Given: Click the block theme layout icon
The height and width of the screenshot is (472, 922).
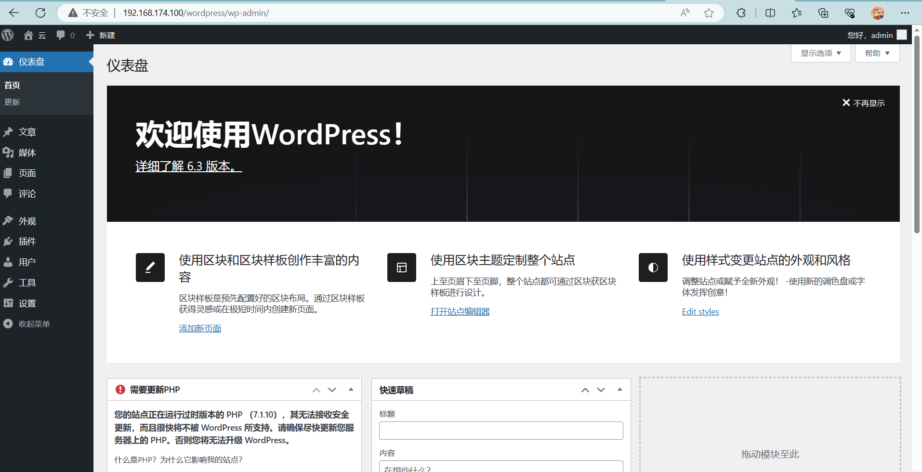Looking at the screenshot, I should [x=402, y=268].
